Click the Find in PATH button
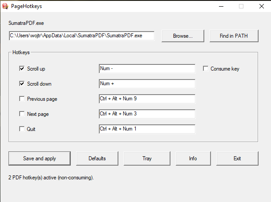 [x=234, y=36]
